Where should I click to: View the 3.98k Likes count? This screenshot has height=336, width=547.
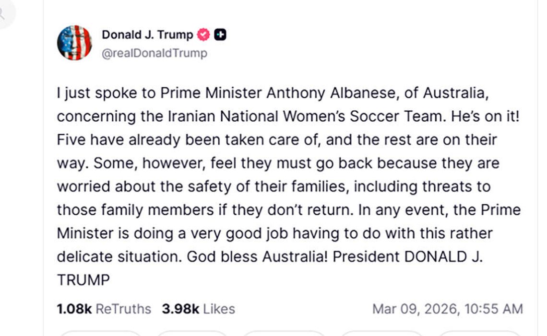click(x=199, y=309)
